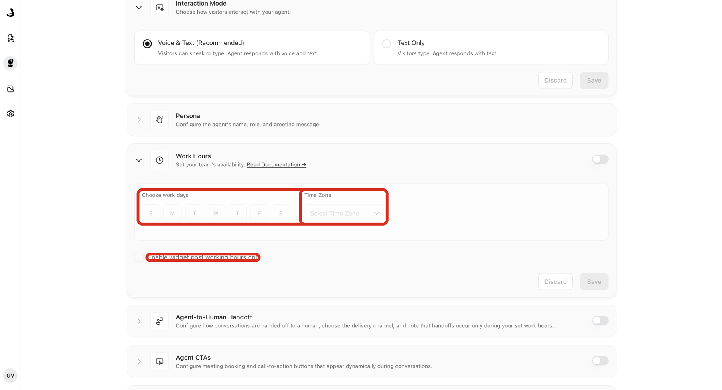The image size is (722, 390).
Task: Enable the Agent-to-Human Handoff switch
Action: click(x=600, y=320)
